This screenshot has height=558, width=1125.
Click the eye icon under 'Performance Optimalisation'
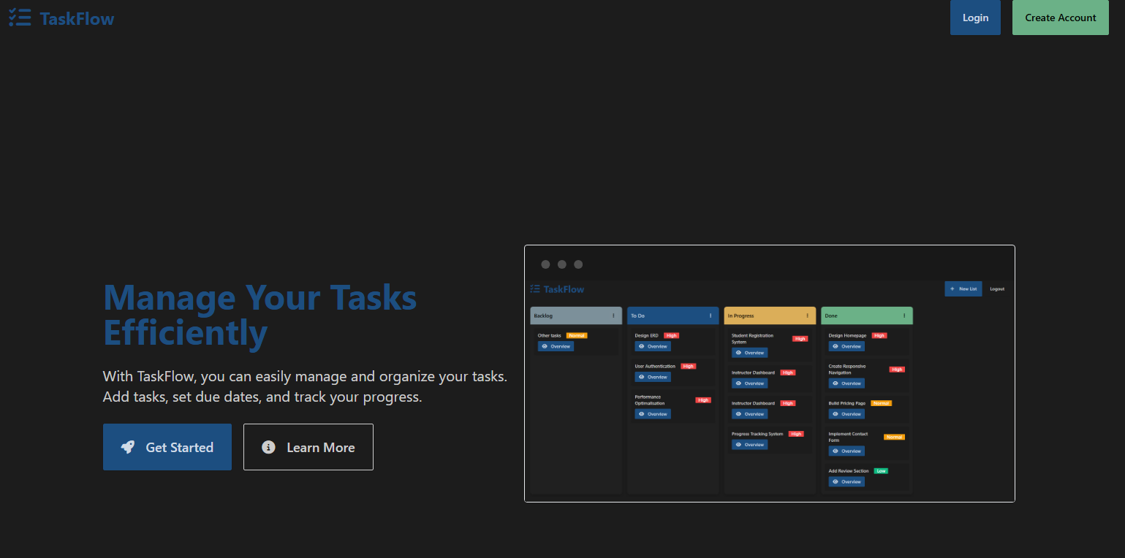(641, 414)
